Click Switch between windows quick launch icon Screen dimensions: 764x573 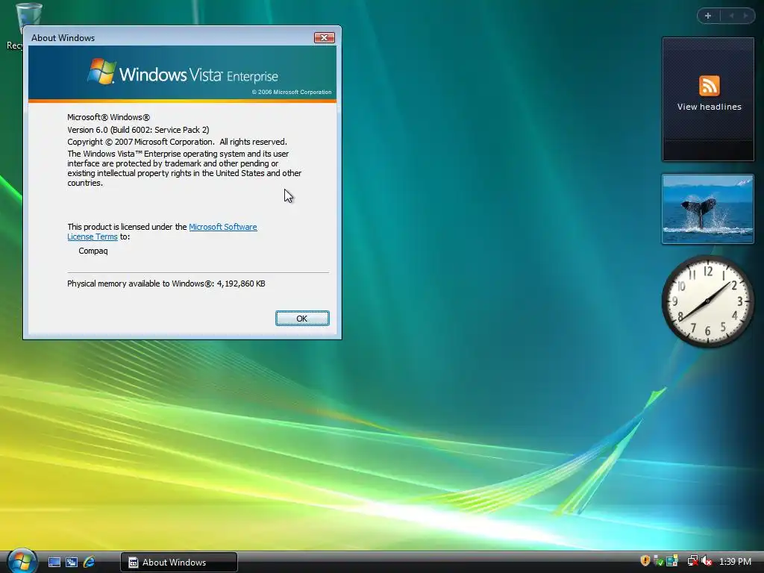72,562
